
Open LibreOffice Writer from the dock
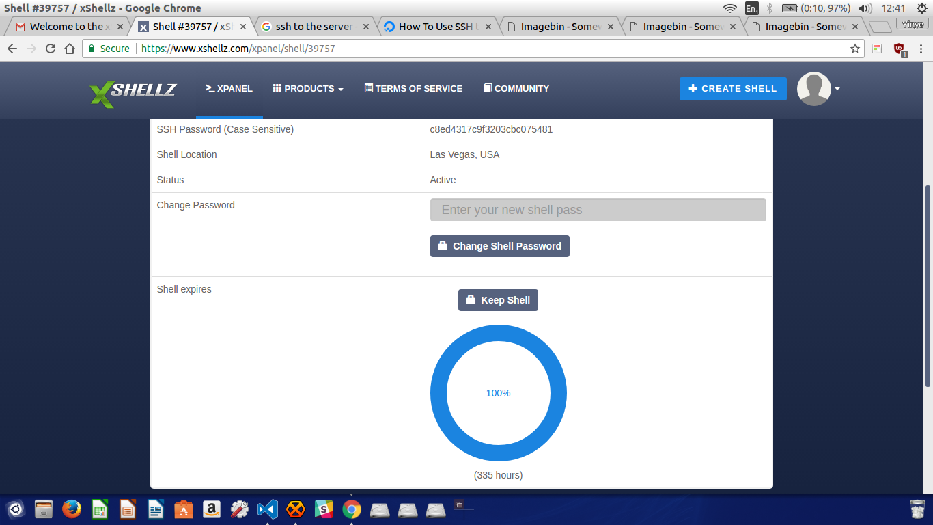coord(156,509)
